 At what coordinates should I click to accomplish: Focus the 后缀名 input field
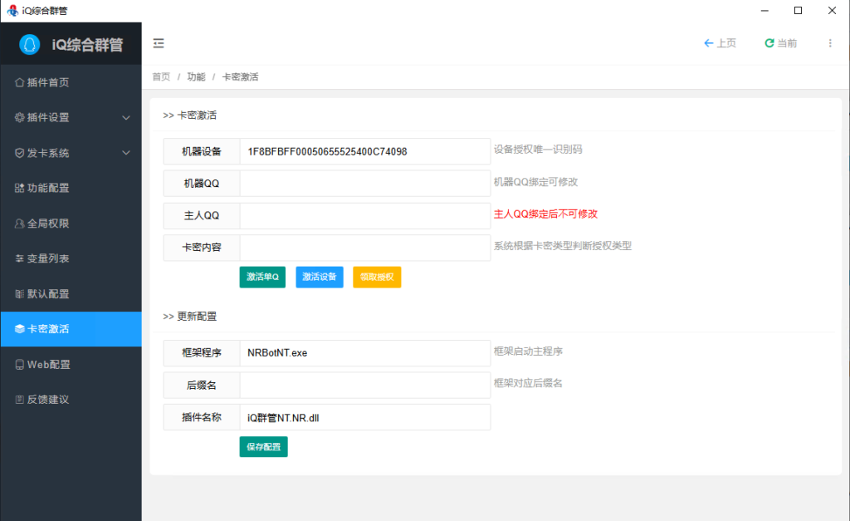(x=365, y=386)
